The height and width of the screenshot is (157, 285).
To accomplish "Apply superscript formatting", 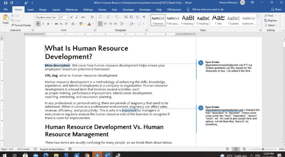I will [x=66, y=24].
